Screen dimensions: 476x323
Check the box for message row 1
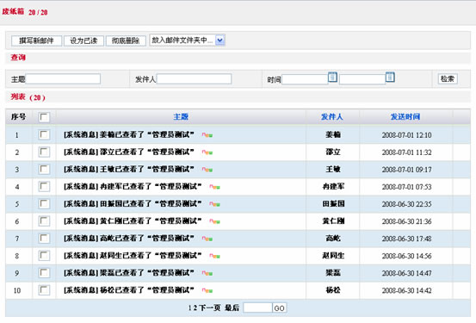tap(44, 134)
